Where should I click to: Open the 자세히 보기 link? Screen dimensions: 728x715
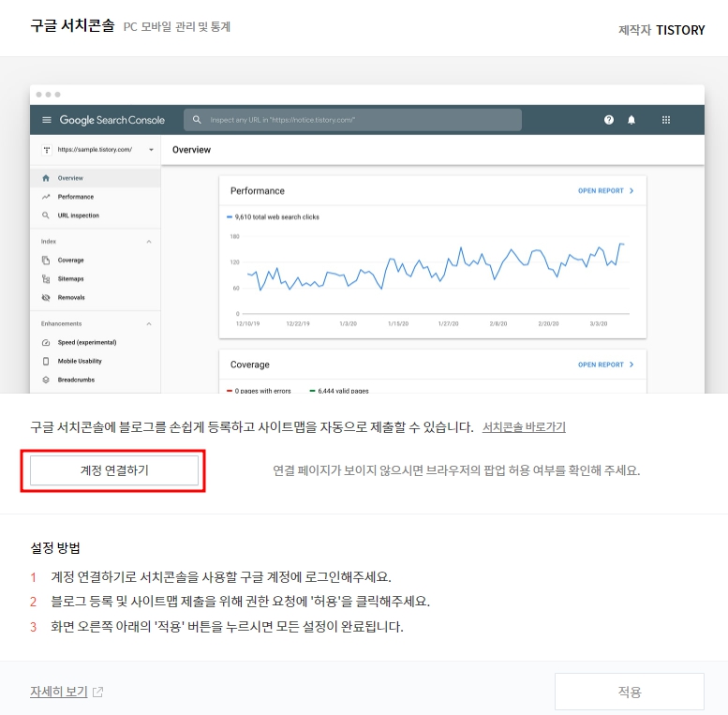(59, 692)
